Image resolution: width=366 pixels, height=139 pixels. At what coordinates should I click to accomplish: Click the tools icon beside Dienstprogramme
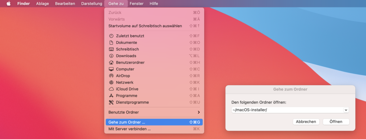111,102
